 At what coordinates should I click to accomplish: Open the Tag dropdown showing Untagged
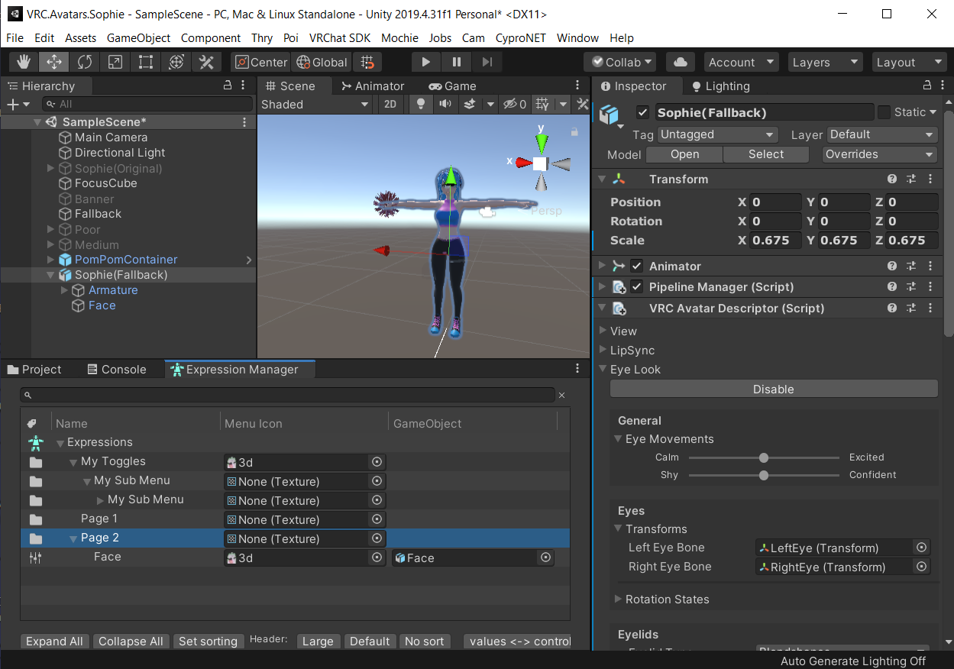(716, 134)
